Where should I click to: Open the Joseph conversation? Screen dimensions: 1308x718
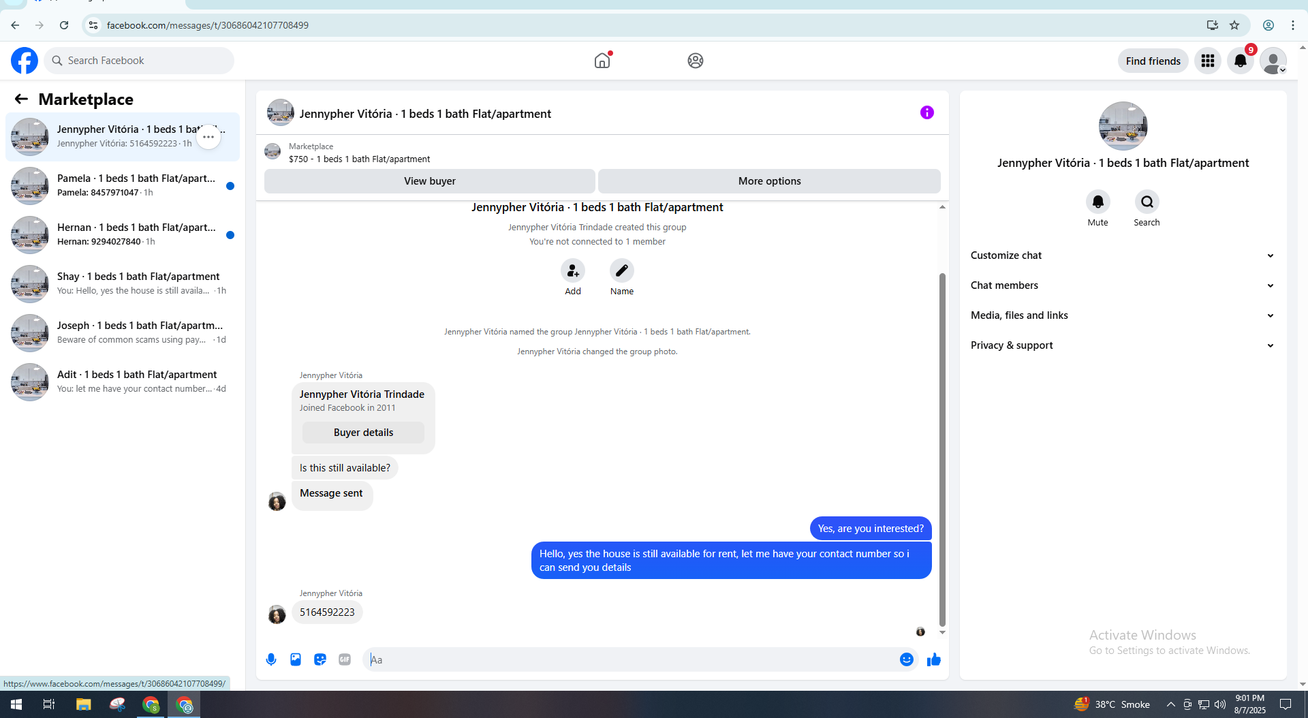(x=123, y=333)
